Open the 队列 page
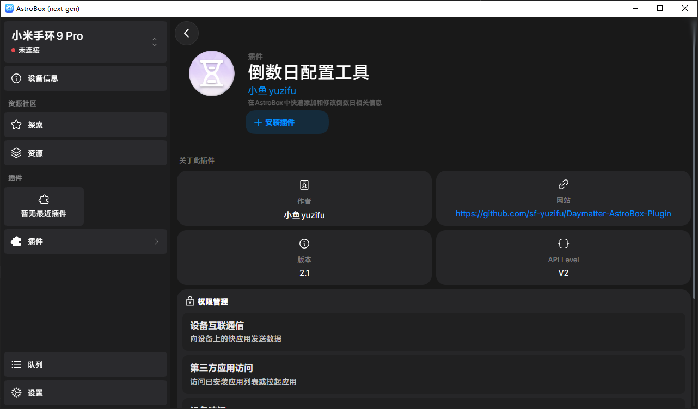The height and width of the screenshot is (409, 698). coord(85,365)
